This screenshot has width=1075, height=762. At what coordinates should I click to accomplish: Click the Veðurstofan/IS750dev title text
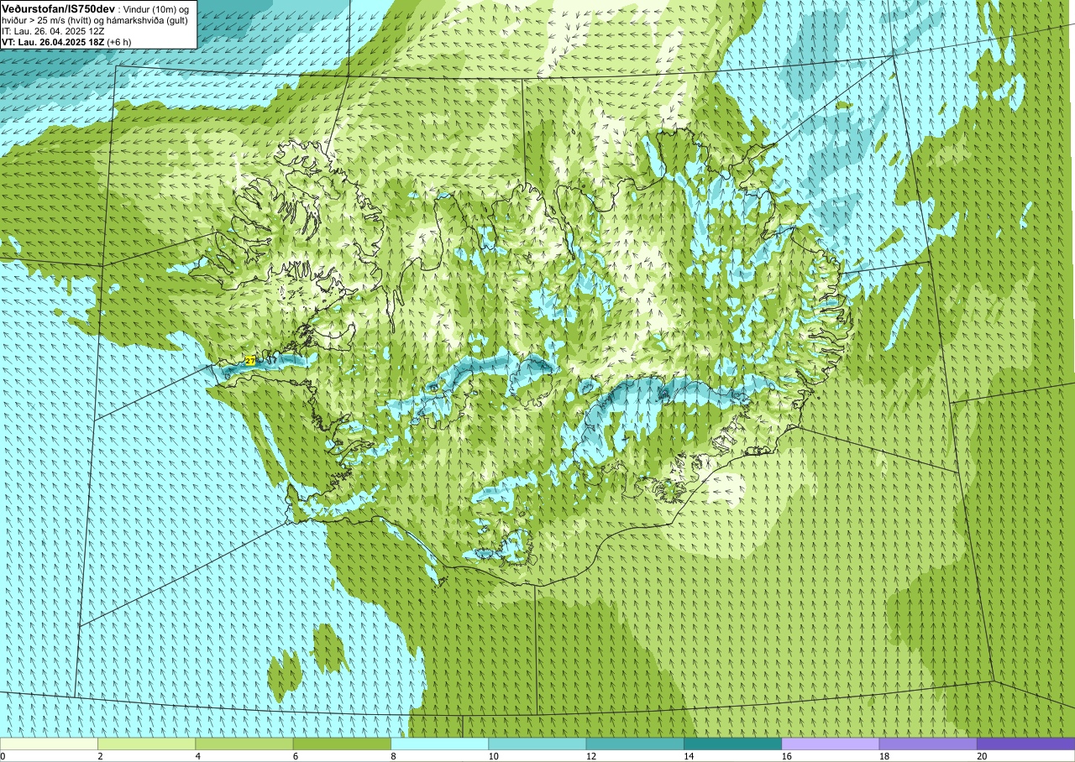pos(58,8)
